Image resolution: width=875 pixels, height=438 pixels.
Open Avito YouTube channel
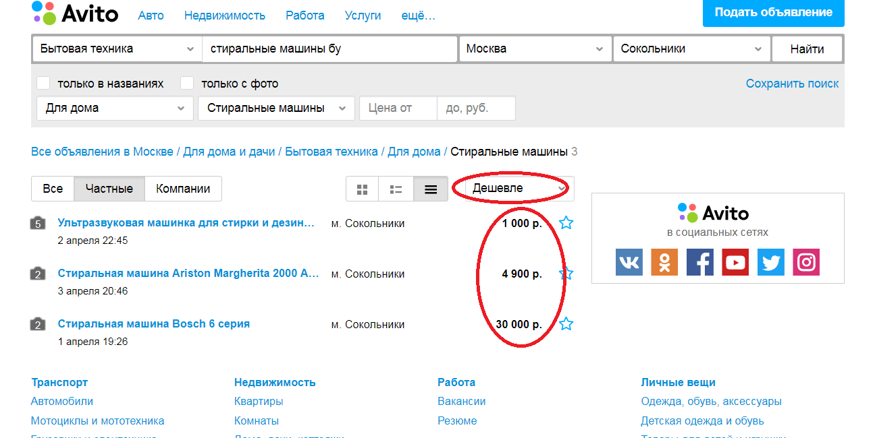pos(735,262)
